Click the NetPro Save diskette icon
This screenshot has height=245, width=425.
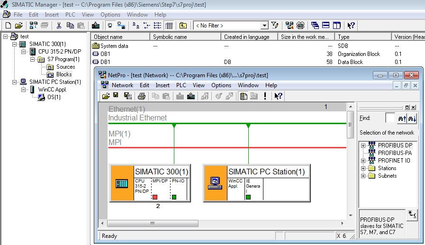coord(116,95)
